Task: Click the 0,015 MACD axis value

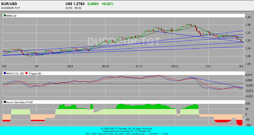Action: [248, 75]
